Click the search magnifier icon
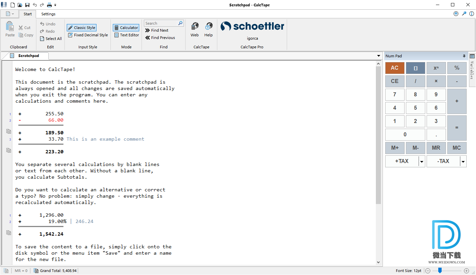This screenshot has width=476, height=275. [181, 23]
